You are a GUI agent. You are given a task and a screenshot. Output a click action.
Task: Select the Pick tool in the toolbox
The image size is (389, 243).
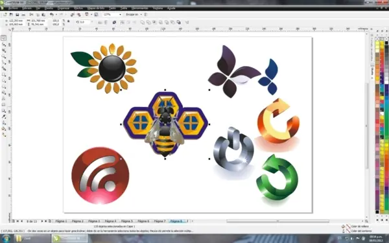pyautogui.click(x=3, y=38)
